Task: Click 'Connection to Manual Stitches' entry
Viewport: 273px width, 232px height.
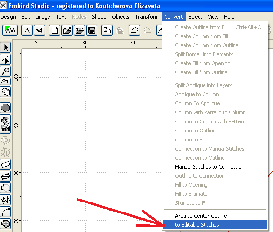Action: click(215, 149)
